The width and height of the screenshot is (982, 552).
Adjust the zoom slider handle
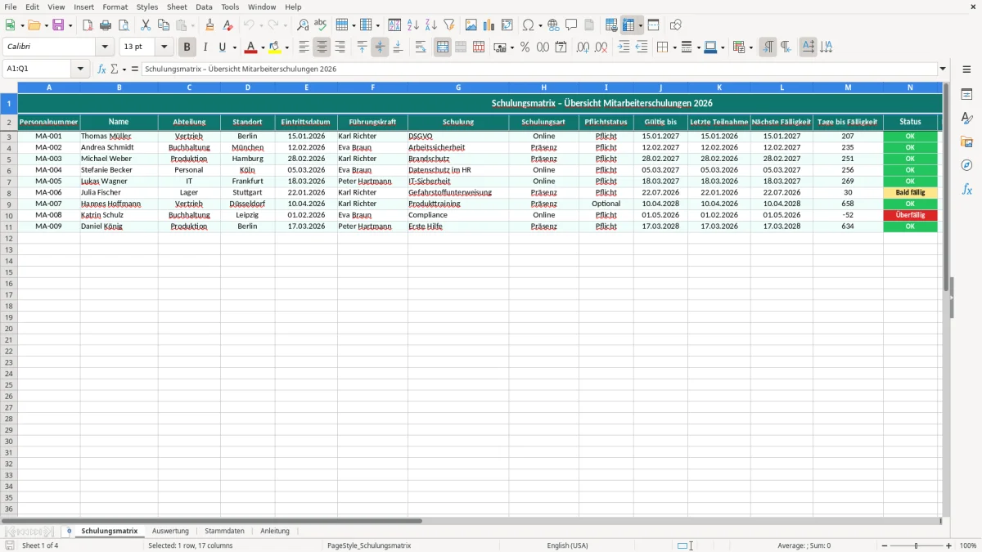[916, 545]
